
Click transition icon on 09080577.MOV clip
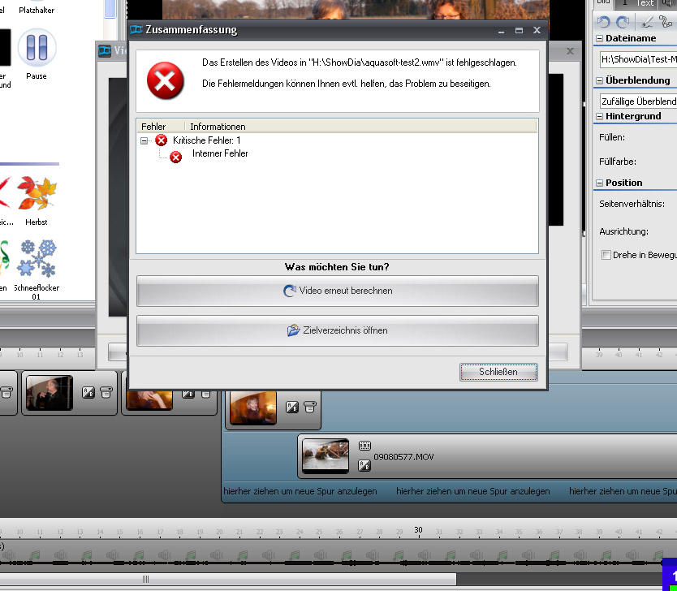click(x=364, y=465)
